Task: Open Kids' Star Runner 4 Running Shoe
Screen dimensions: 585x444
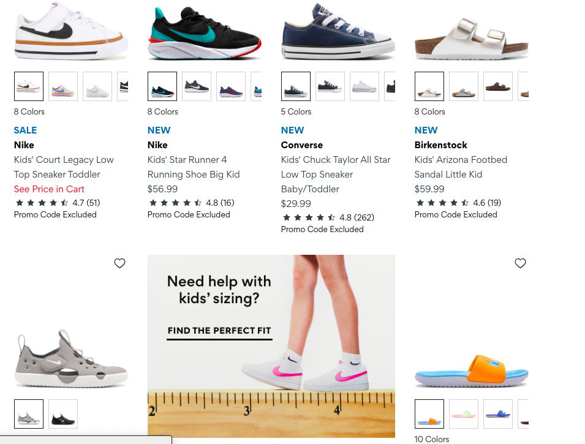Action: pos(194,167)
